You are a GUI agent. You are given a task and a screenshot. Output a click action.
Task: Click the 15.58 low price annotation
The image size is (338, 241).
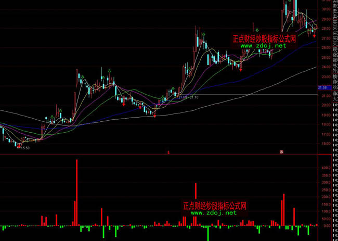[24, 148]
